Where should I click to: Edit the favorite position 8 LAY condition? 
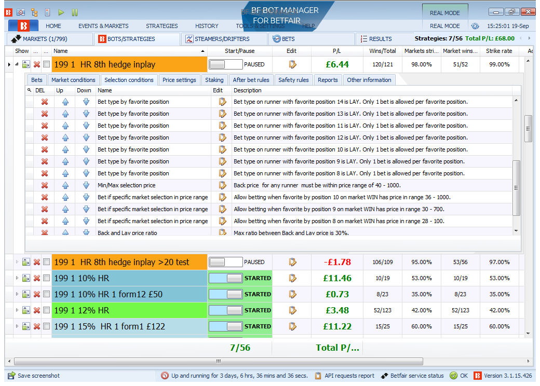pos(222,173)
